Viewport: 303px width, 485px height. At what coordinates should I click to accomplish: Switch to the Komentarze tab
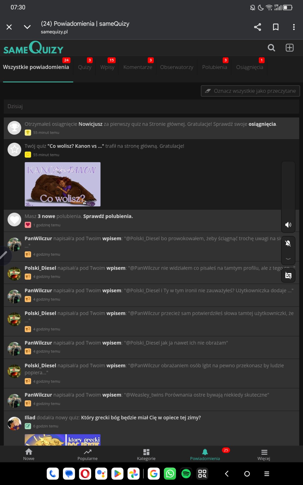tap(138, 67)
